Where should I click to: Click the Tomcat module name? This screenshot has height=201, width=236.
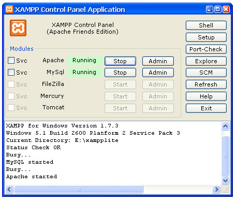click(x=53, y=107)
